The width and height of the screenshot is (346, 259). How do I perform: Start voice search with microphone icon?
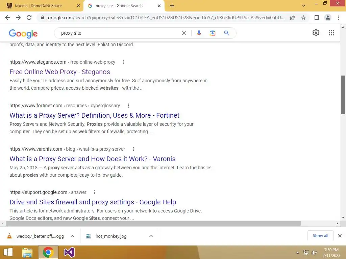pyautogui.click(x=199, y=33)
